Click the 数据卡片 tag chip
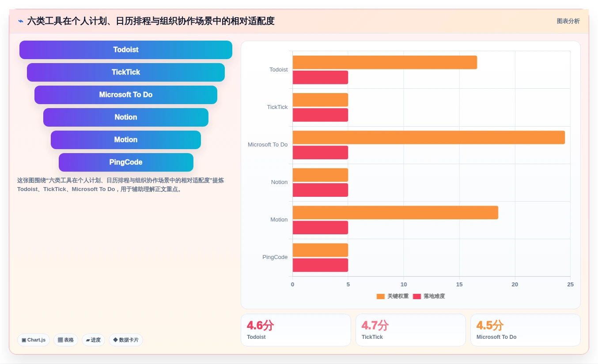 (x=126, y=340)
